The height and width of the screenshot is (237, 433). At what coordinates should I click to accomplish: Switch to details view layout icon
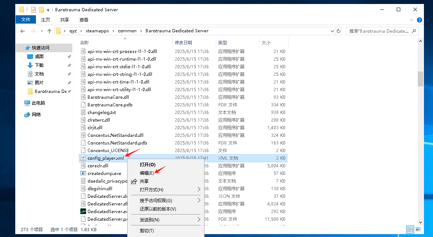click(410, 229)
